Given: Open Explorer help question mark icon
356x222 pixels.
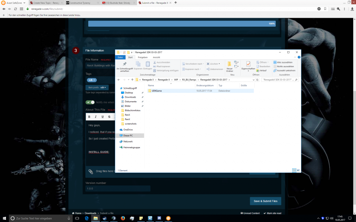Looking at the screenshot, I should click(x=299, y=57).
